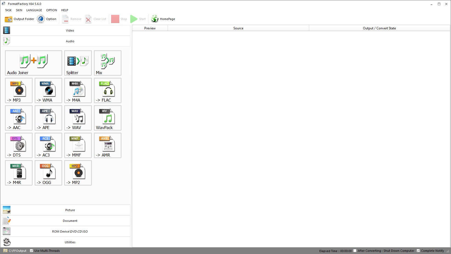Select the -> OGG converter
Screen dimensions: 451x254
pyautogui.click(x=48, y=173)
